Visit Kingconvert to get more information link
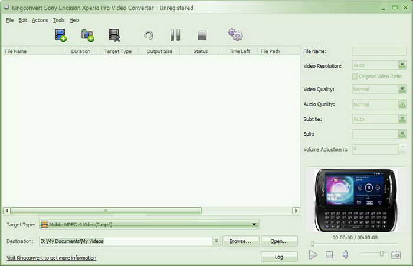413x266 pixels. point(51,258)
